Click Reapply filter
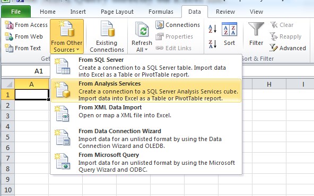This screenshot has height=196, width=314. pos(285,36)
